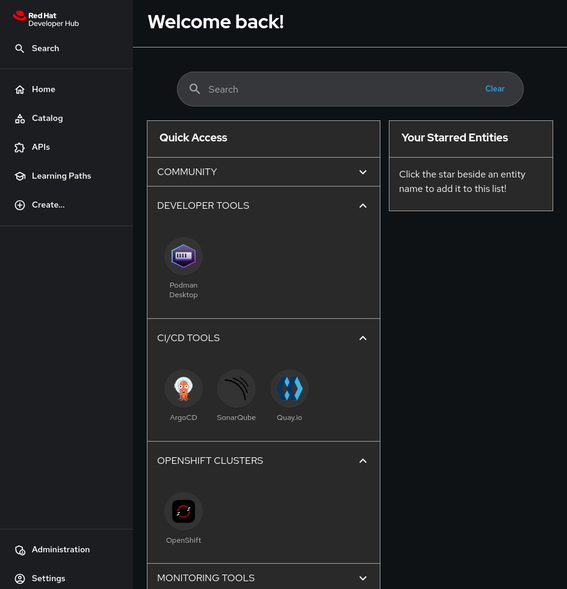Open the APIs sidebar item
The image size is (567, 589).
40,147
